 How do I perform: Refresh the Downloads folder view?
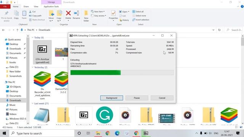(219, 30)
